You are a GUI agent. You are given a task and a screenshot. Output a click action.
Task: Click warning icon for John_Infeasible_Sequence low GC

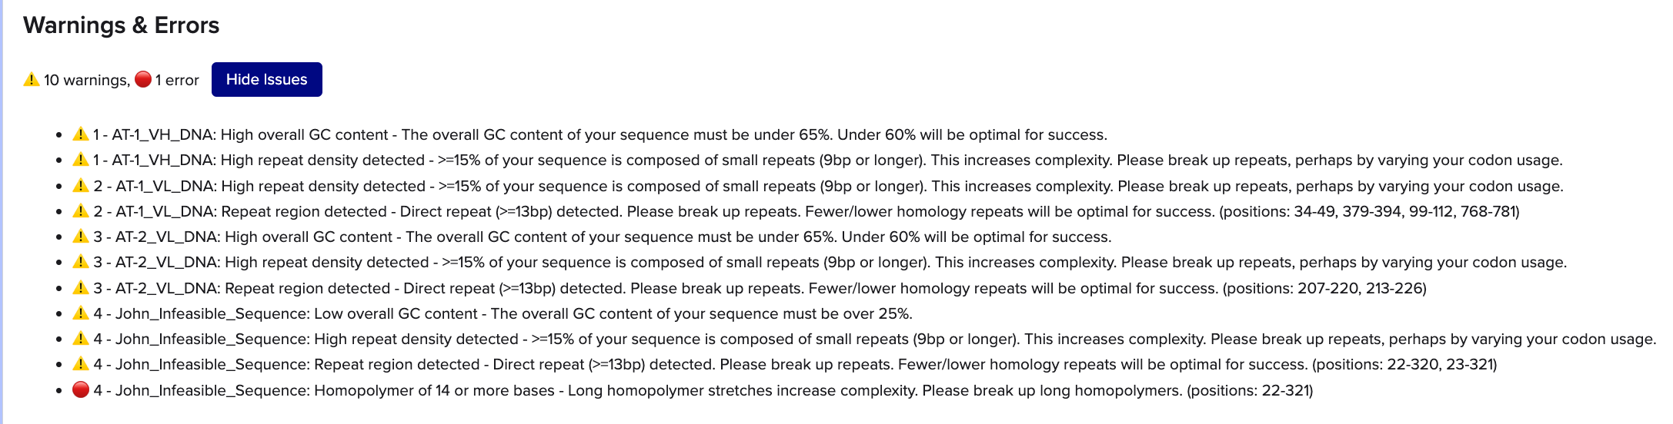81,313
